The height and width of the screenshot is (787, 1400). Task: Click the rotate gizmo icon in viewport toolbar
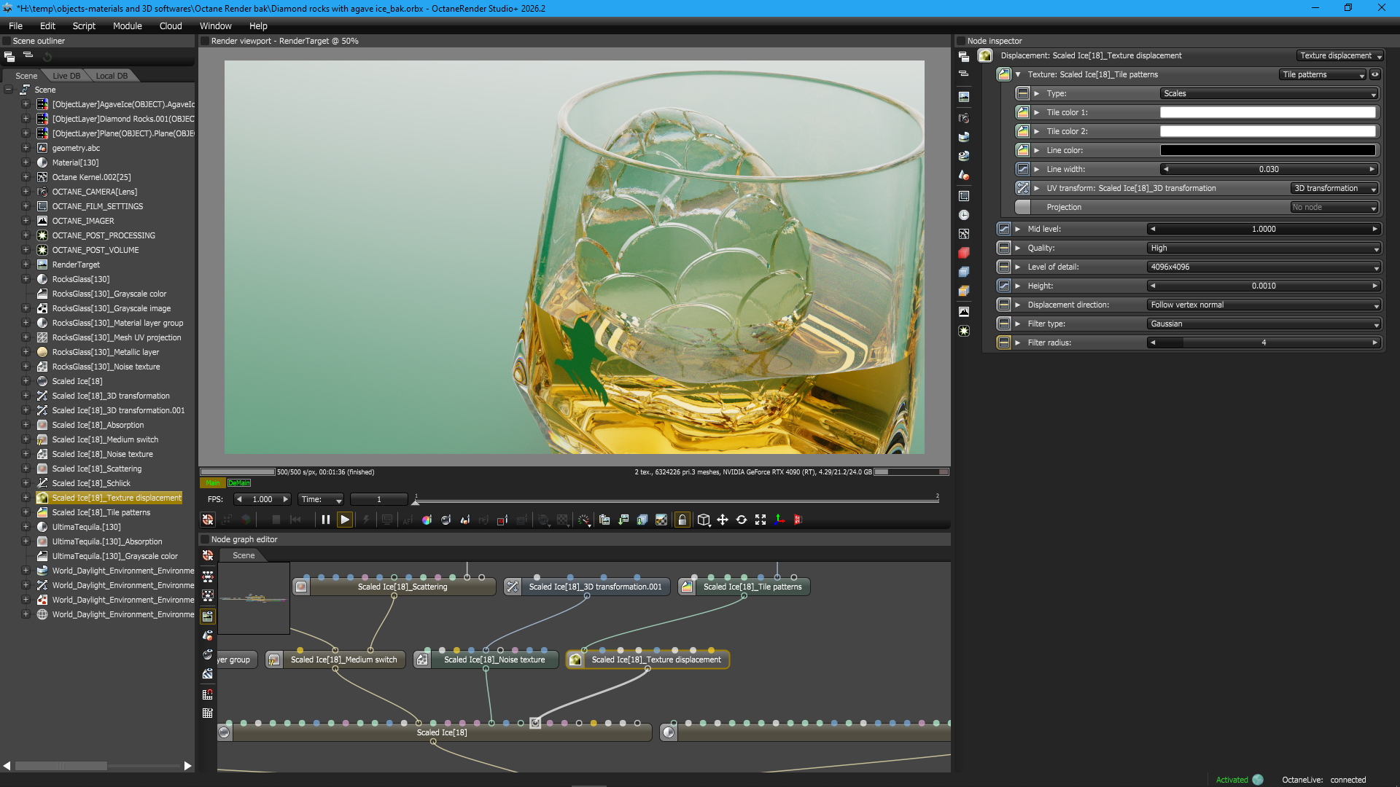pyautogui.click(x=742, y=520)
